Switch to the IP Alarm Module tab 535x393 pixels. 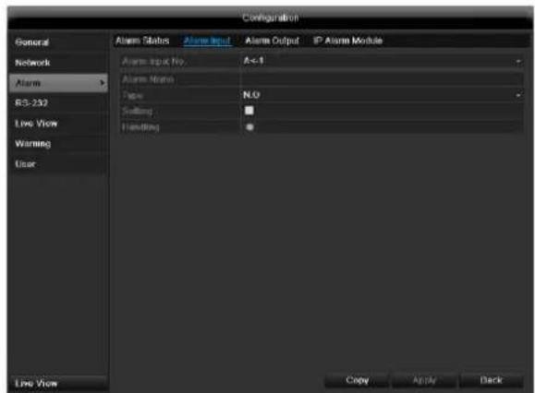coord(347,41)
